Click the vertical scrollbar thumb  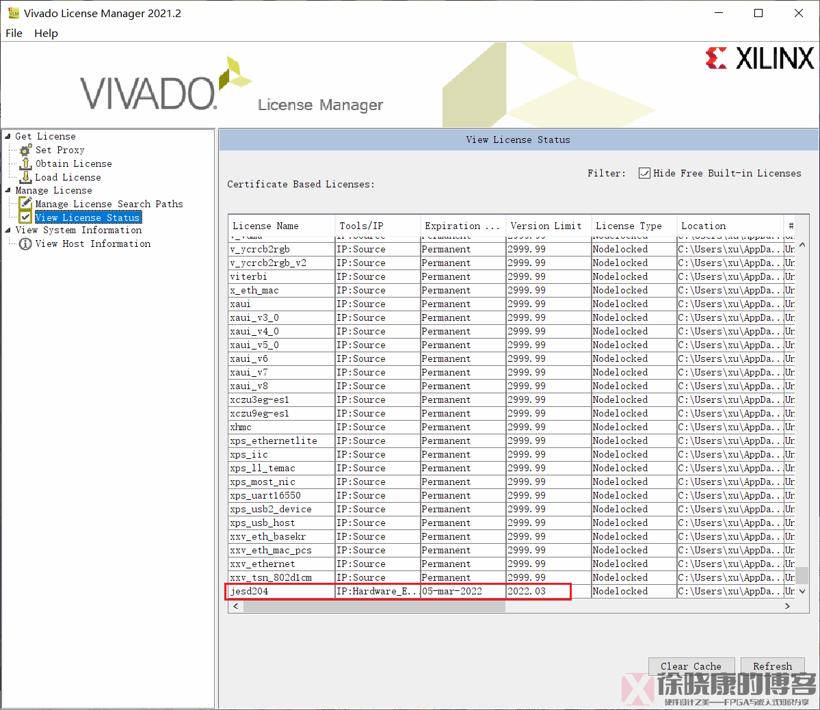pos(802,575)
